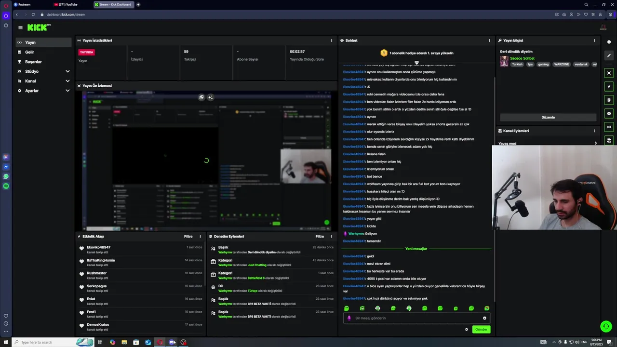Open Yayın İstatistikleri panel options menu
This screenshot has width=617, height=347.
331,40
